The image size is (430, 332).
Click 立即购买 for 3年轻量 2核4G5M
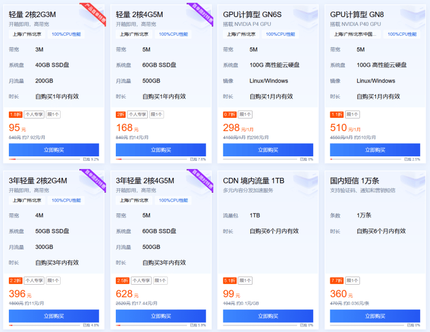tap(161, 316)
